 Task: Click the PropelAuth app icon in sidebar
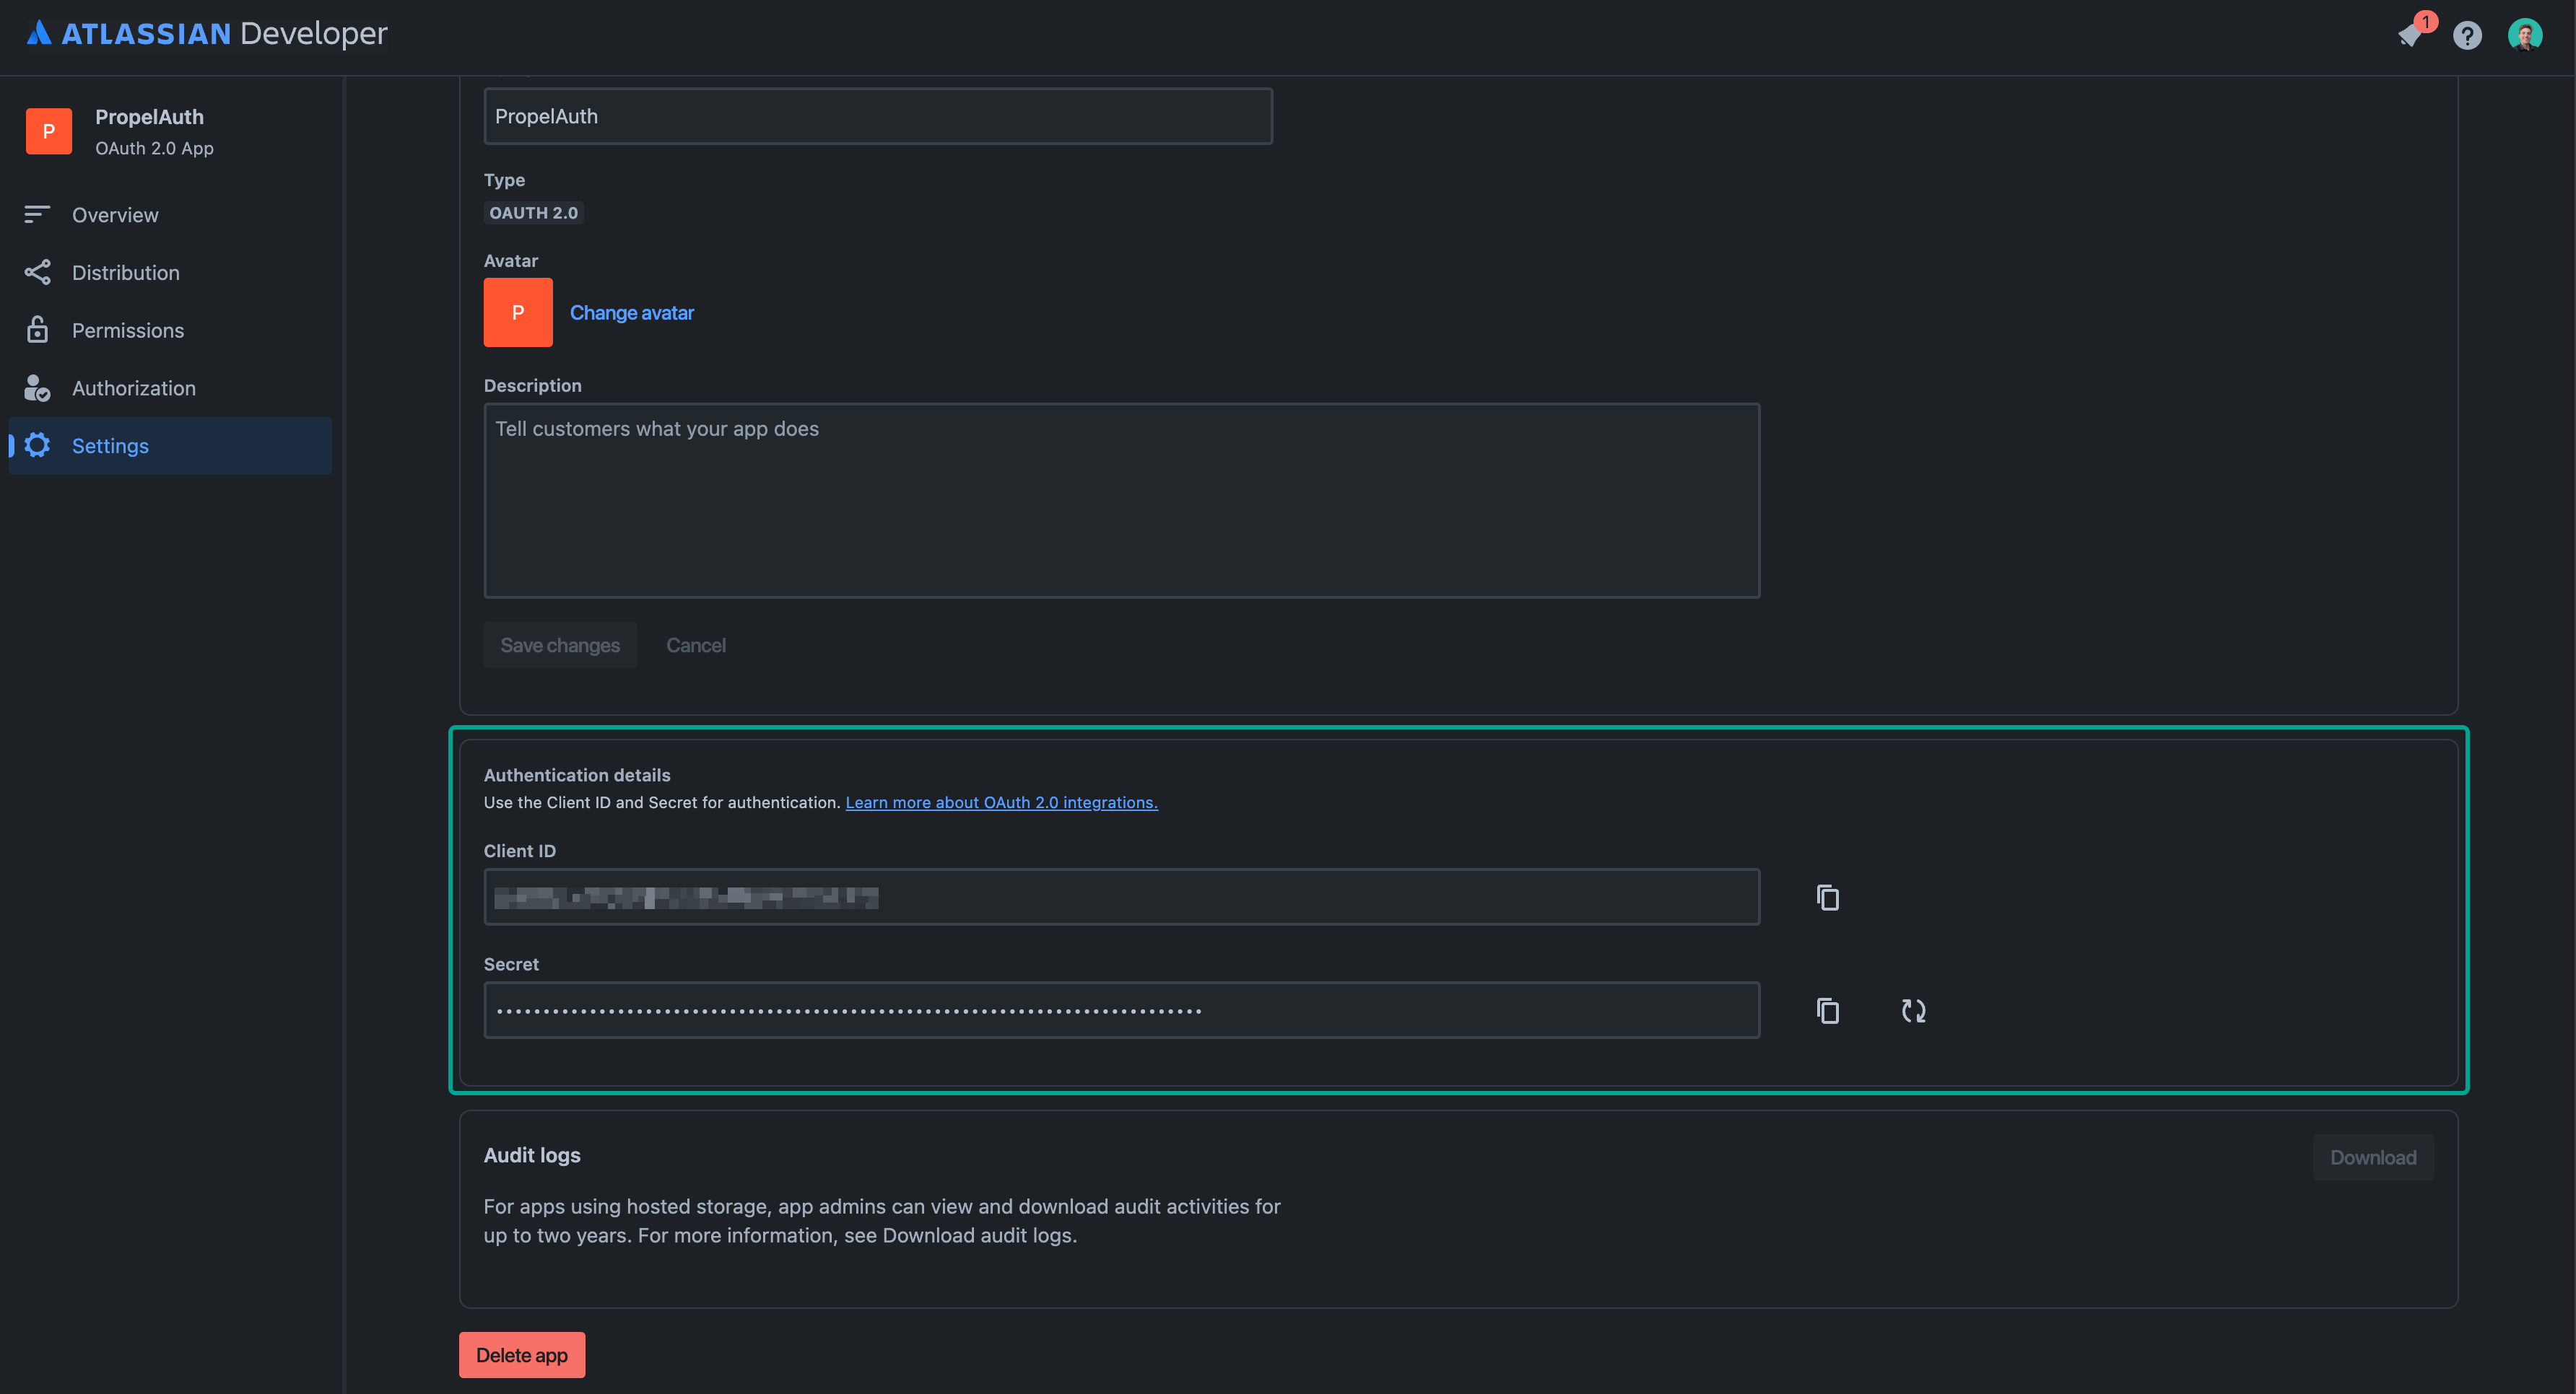click(x=49, y=131)
